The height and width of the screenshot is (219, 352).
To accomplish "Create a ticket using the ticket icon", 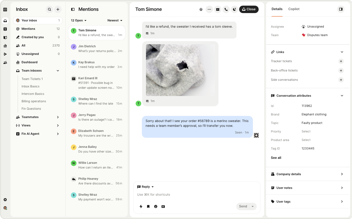I will click(x=218, y=9).
